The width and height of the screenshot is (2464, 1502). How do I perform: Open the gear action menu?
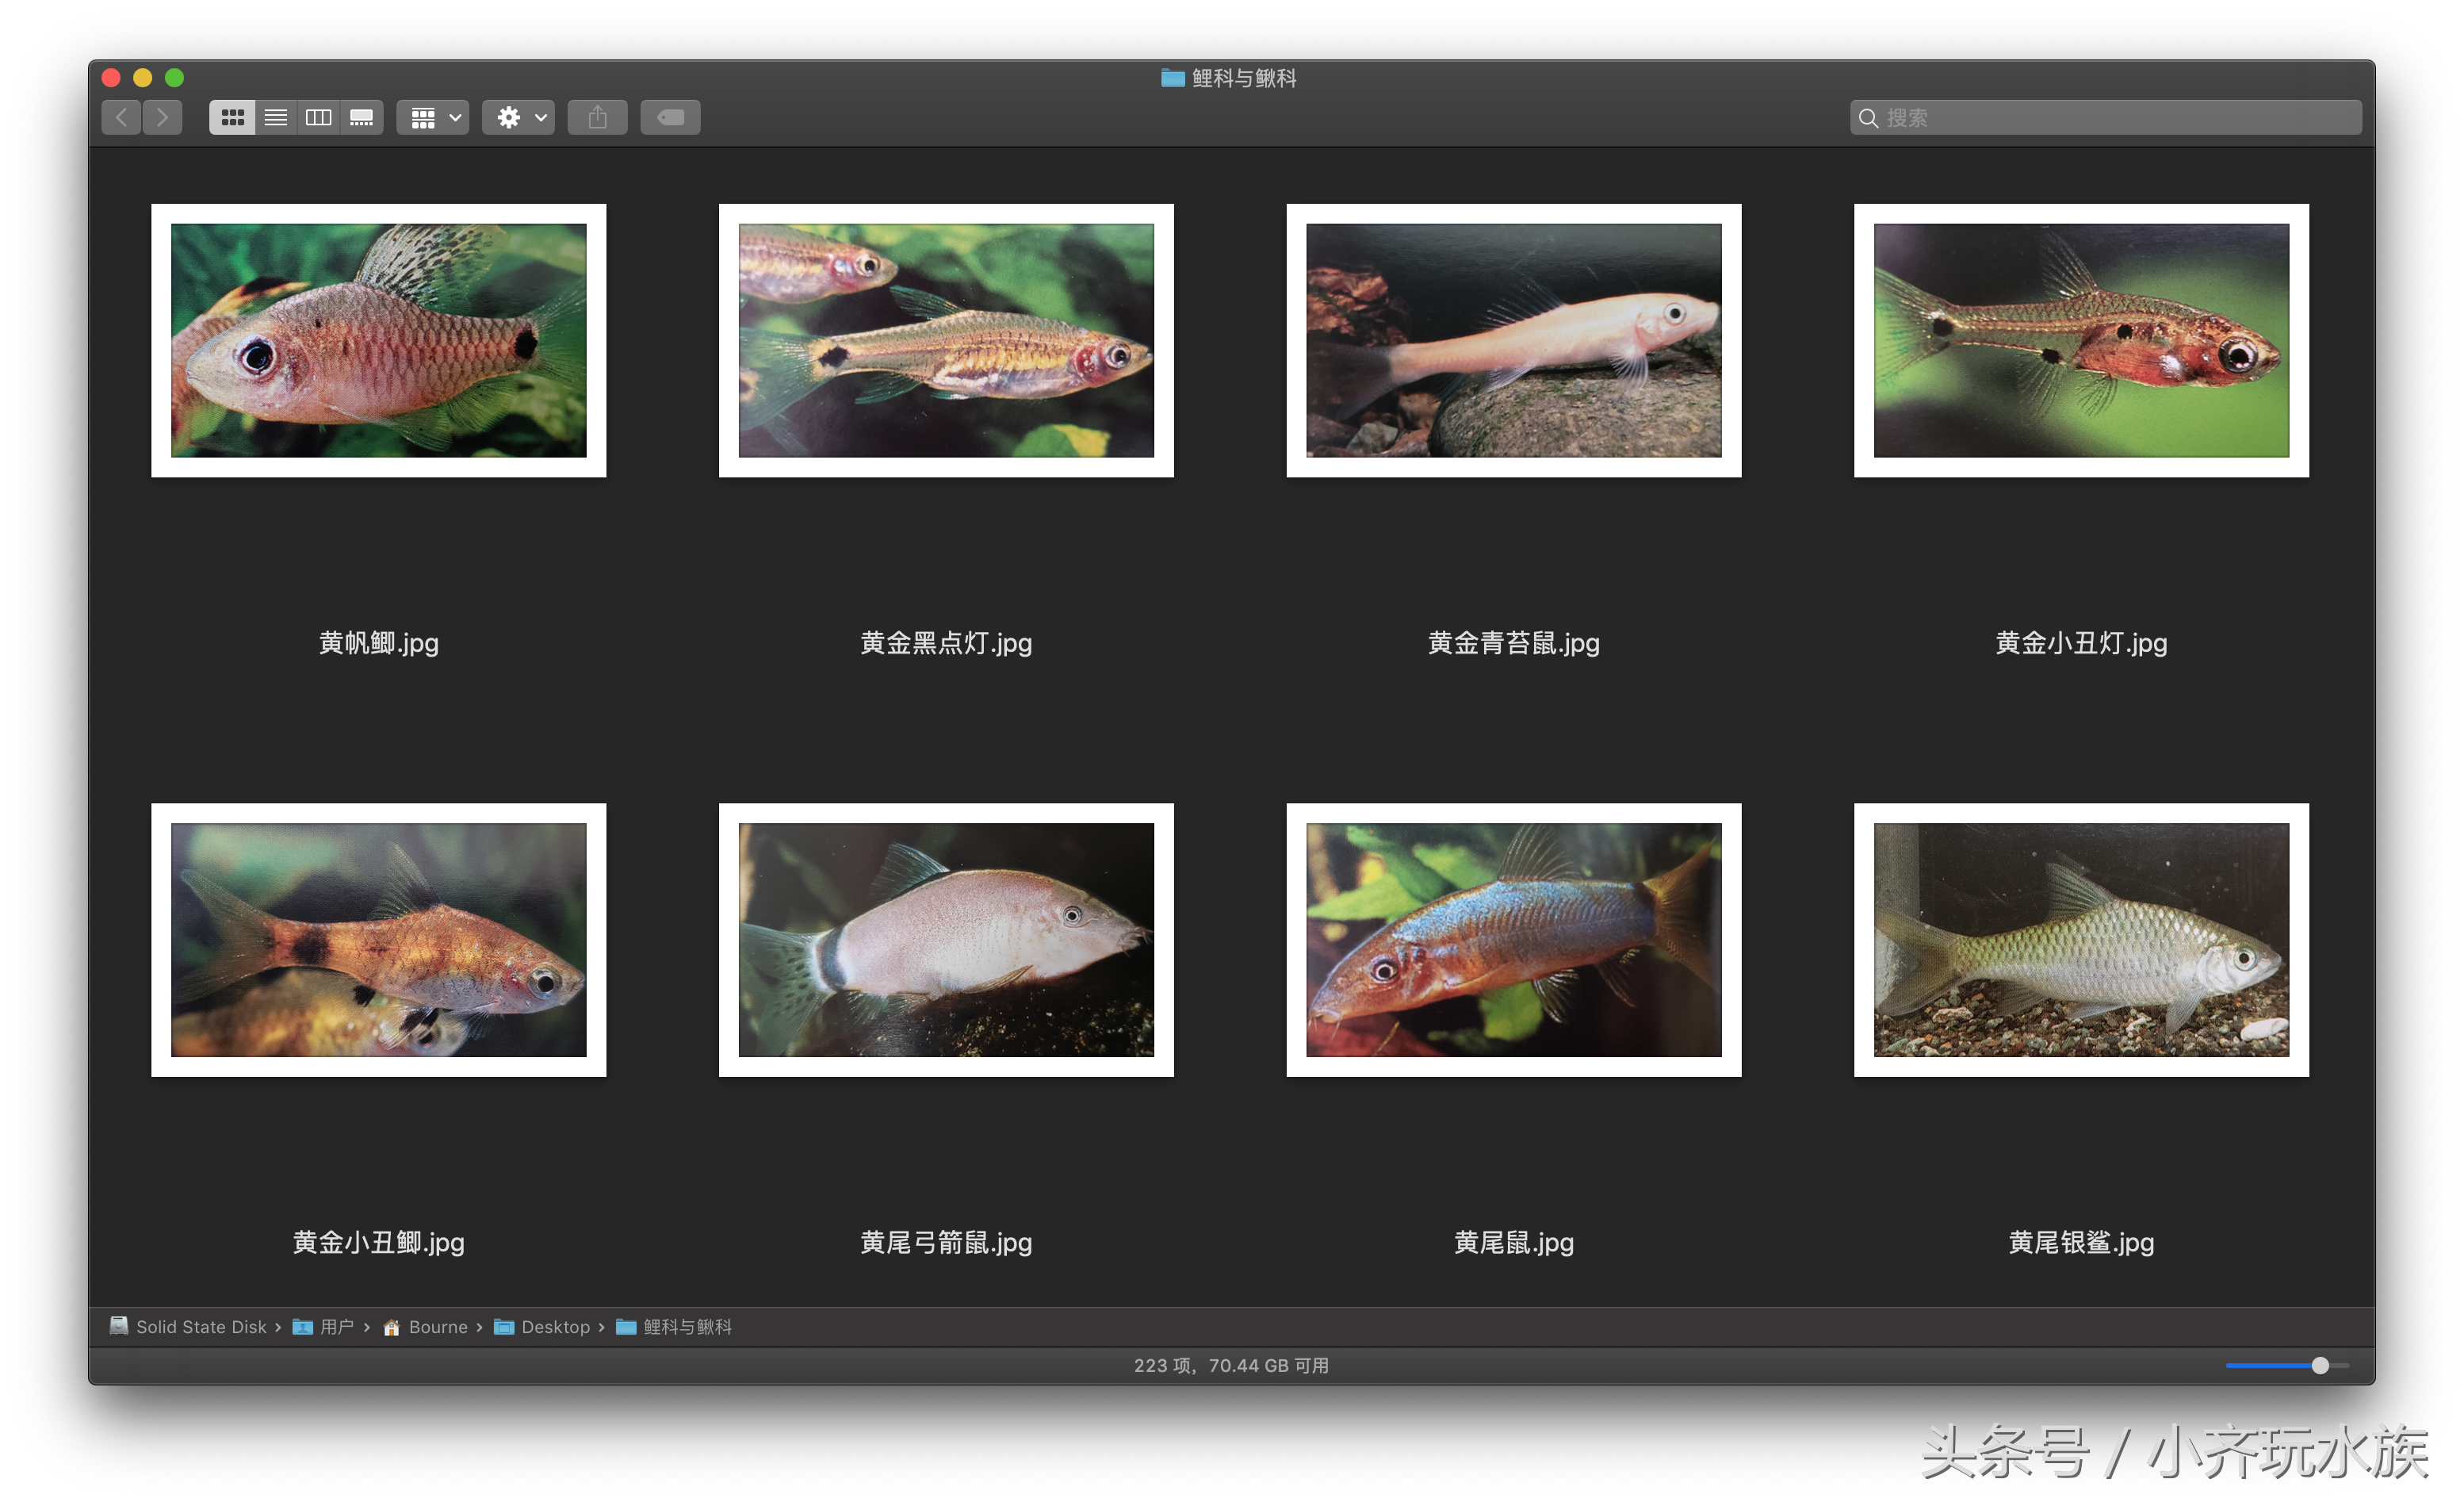pyautogui.click(x=519, y=118)
